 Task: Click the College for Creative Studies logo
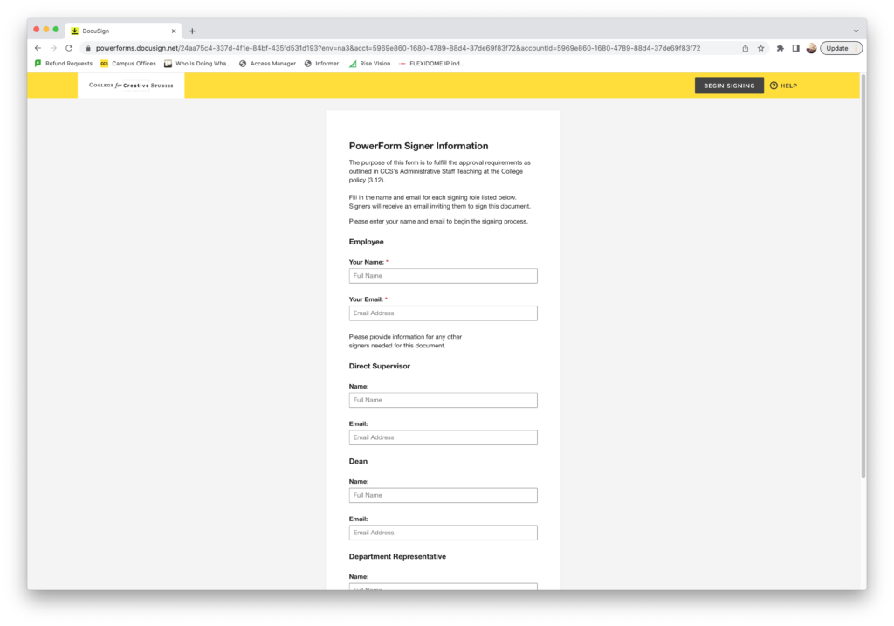click(x=131, y=86)
